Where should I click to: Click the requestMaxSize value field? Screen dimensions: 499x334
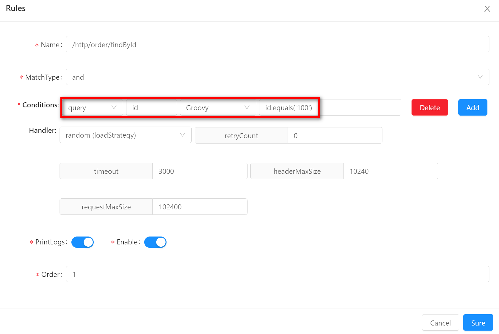click(200, 207)
